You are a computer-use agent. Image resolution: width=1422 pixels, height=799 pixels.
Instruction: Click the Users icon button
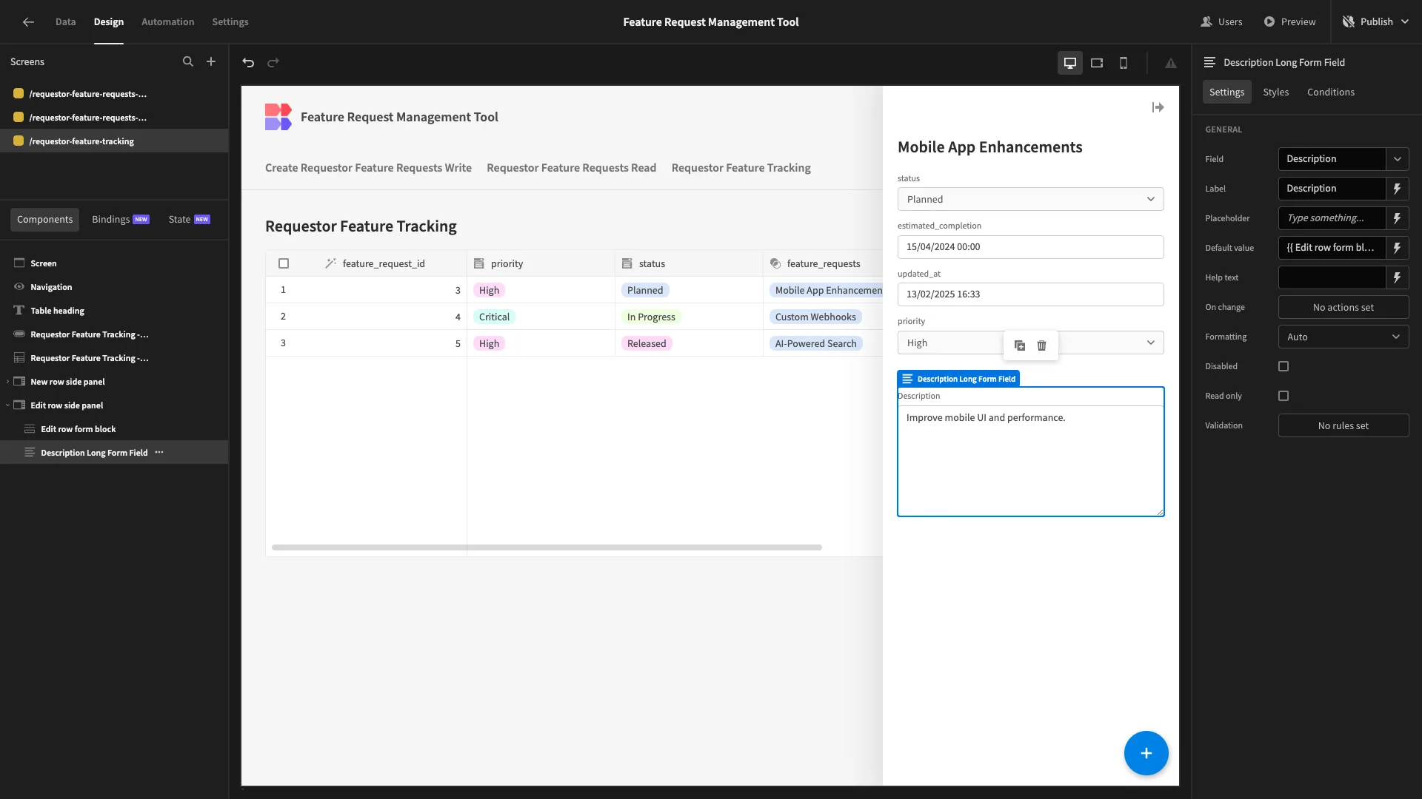click(1221, 22)
